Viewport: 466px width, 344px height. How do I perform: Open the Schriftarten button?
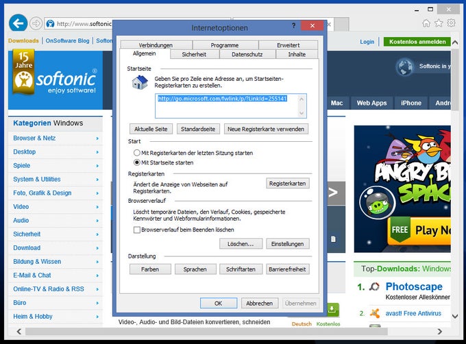(x=241, y=269)
